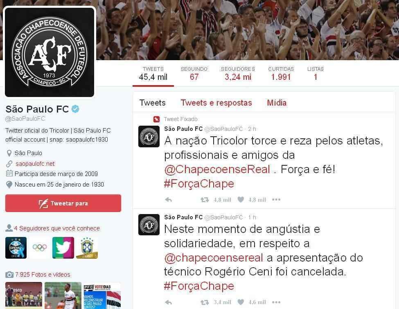Click the CBF crest follower avatar
This screenshot has width=399, height=309.
click(x=87, y=248)
